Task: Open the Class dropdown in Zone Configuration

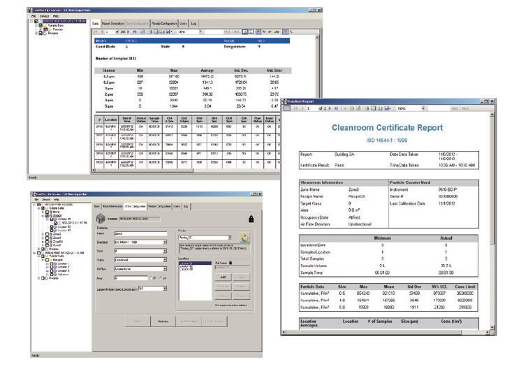Action: 165,251
